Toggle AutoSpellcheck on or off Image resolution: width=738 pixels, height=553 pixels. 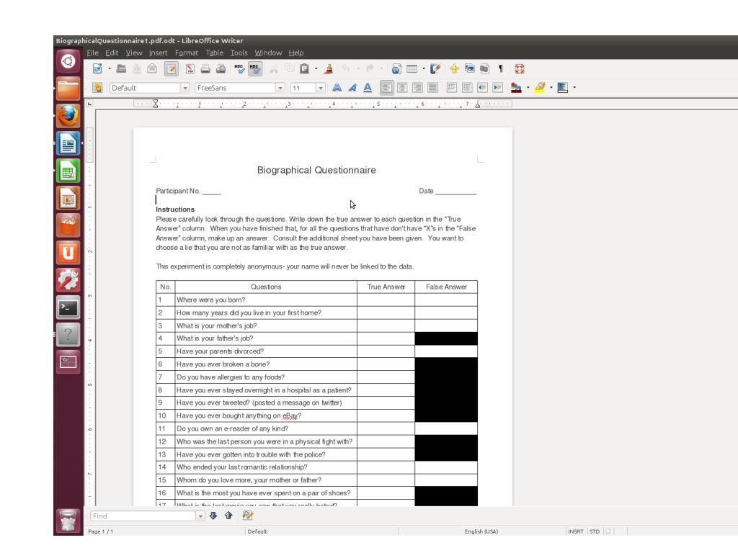click(254, 69)
